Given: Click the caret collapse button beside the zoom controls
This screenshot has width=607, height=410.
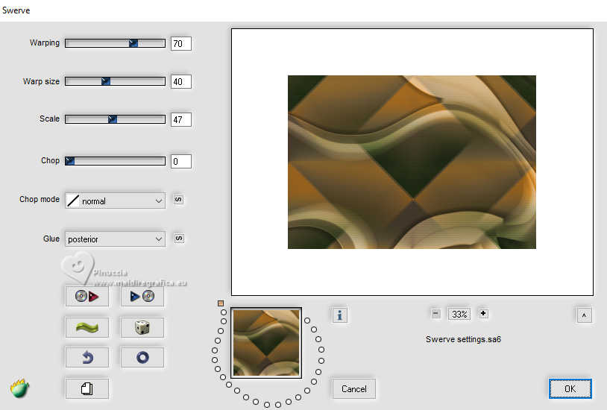Looking at the screenshot, I should point(584,315).
